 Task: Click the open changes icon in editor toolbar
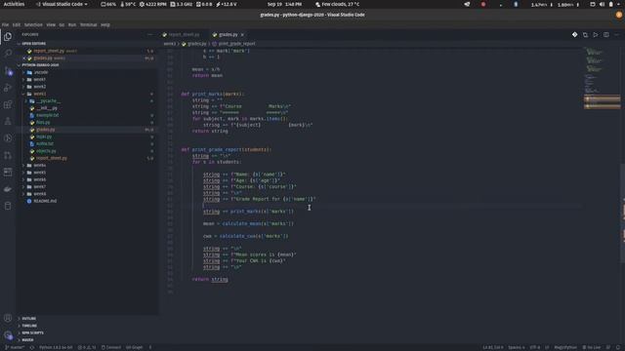point(585,35)
